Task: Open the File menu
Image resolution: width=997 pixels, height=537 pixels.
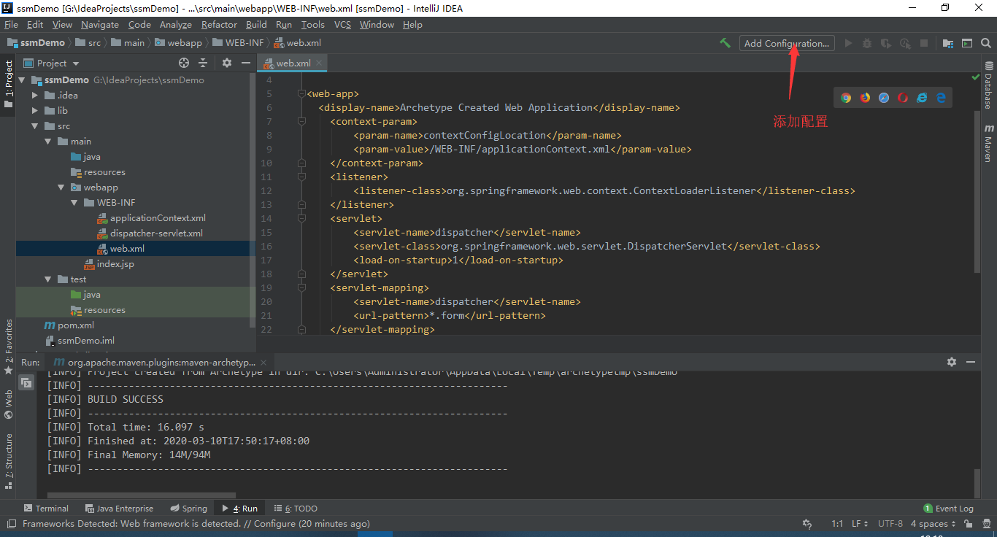Action: click(11, 25)
